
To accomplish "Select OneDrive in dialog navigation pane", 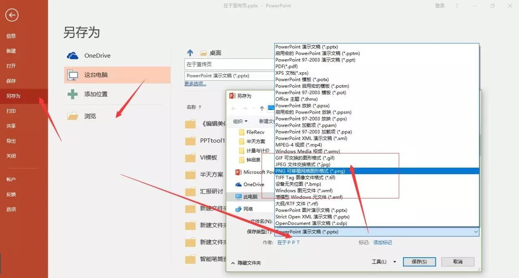I will [x=253, y=184].
